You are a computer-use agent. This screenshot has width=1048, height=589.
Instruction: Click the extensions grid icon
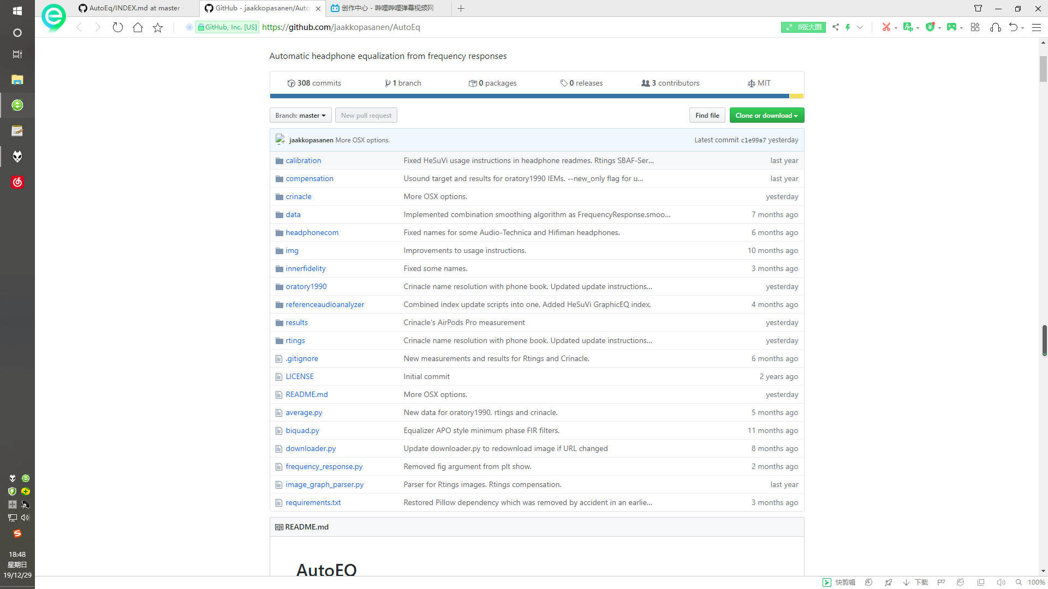tap(975, 27)
